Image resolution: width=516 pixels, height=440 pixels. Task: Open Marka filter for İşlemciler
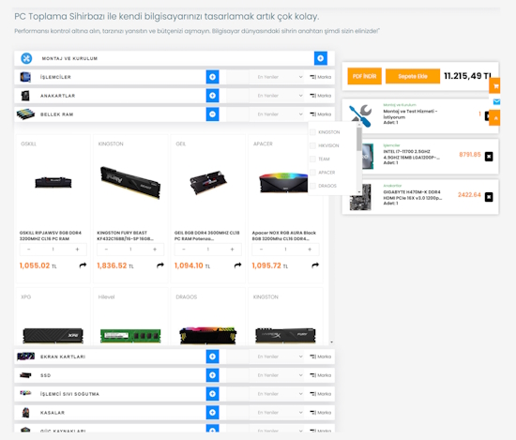321,77
